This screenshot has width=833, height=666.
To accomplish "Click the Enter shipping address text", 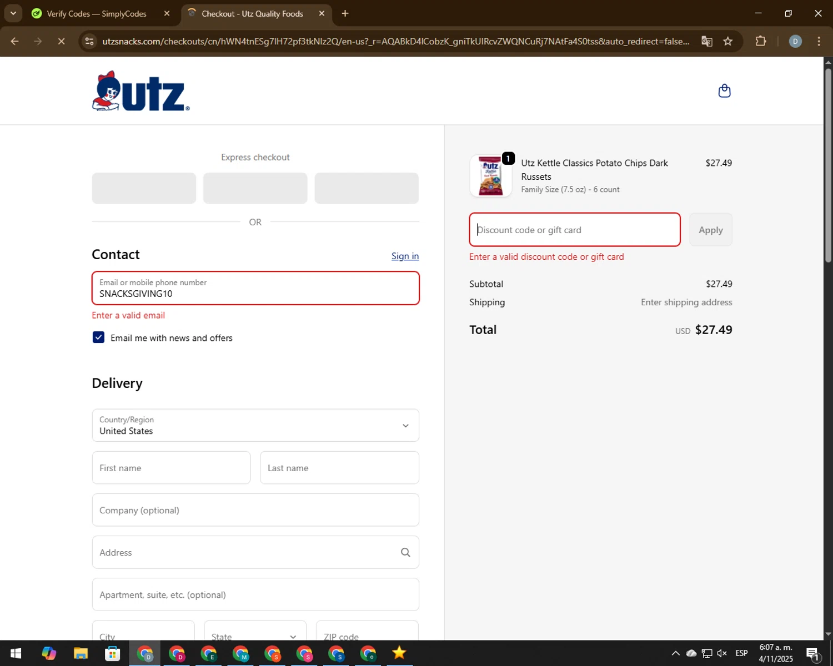I will pyautogui.click(x=686, y=302).
